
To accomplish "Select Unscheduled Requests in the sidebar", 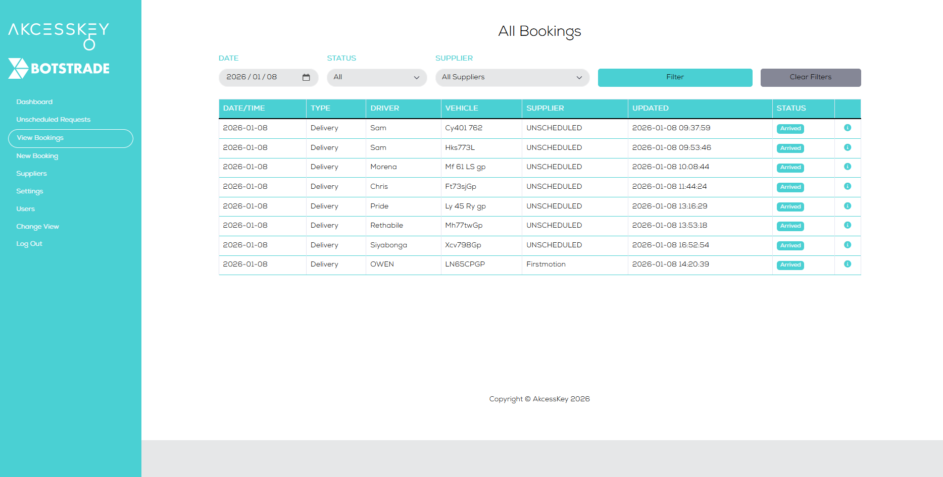I will coord(54,119).
